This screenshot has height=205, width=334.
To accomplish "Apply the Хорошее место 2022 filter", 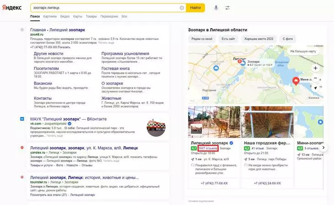I will point(259,39).
